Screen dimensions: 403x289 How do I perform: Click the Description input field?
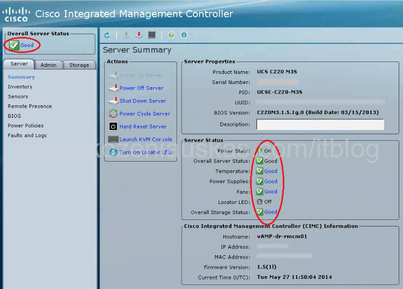click(320, 124)
